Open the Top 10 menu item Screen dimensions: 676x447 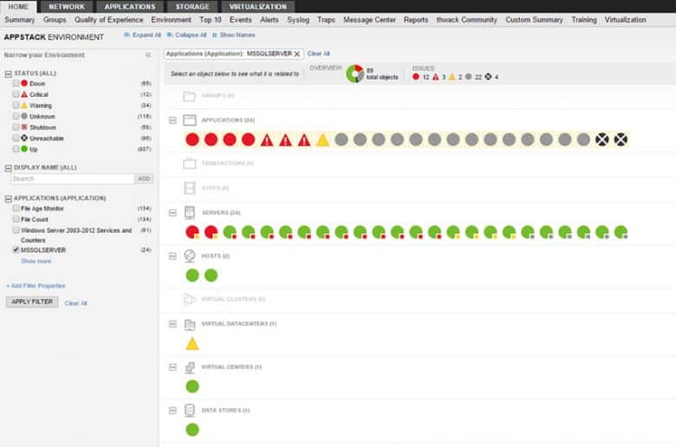[x=211, y=20]
